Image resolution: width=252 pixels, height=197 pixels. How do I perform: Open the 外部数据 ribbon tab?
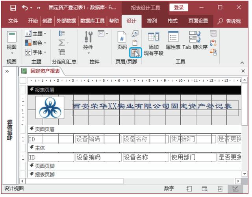pyautogui.click(x=66, y=21)
